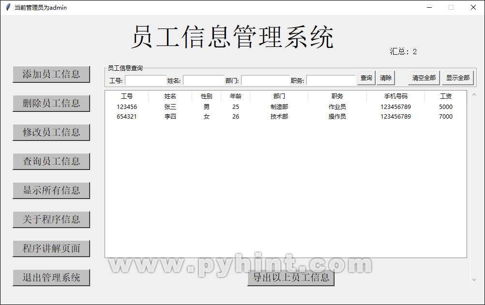Run the search with the 查询 button
This screenshot has width=485, height=305.
(x=366, y=78)
